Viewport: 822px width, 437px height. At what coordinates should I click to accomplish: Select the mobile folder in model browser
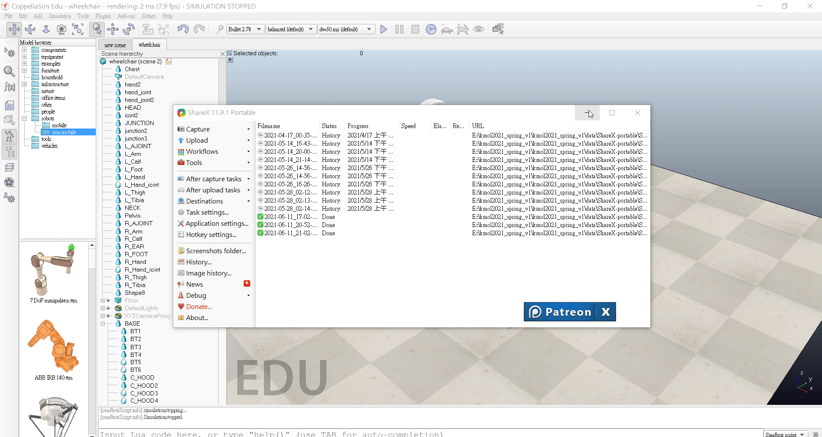[59, 126]
